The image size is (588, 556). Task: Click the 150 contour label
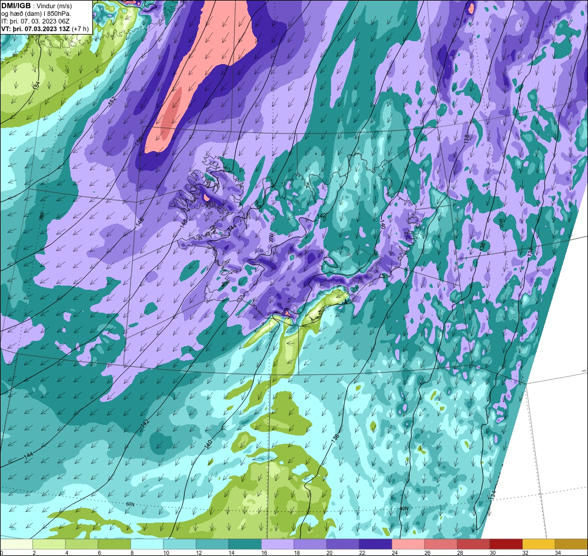(139, 141)
